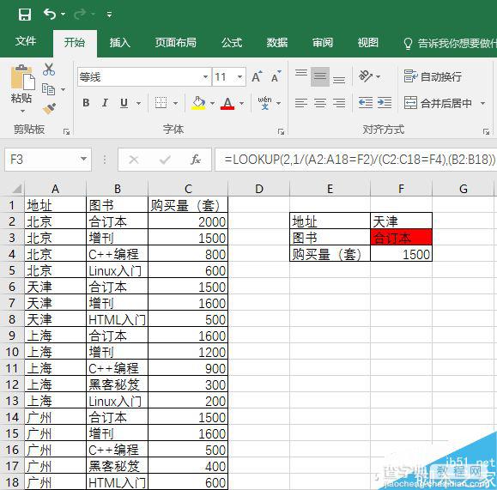This screenshot has height=490, width=497.
Task: Click the Save icon in title bar
Action: [25, 15]
